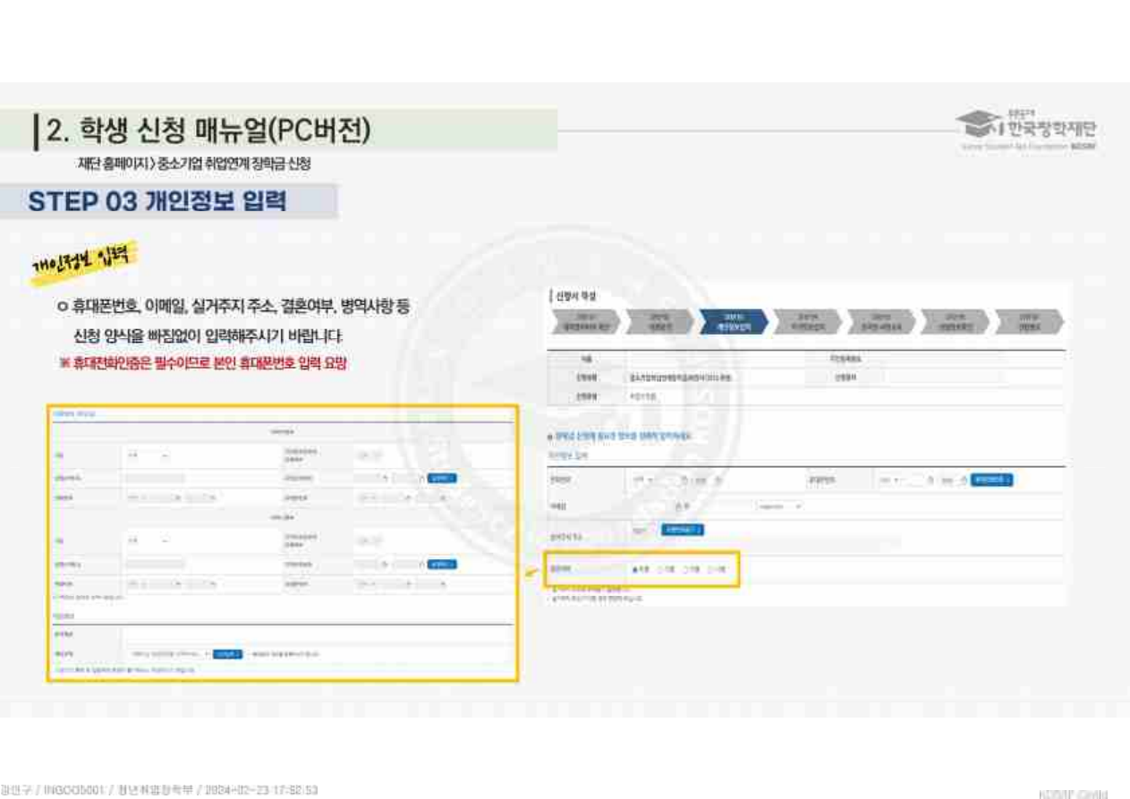The height and width of the screenshot is (799, 1130).
Task: Click the blue authentication button beside mobile number
Action: [x=993, y=480]
